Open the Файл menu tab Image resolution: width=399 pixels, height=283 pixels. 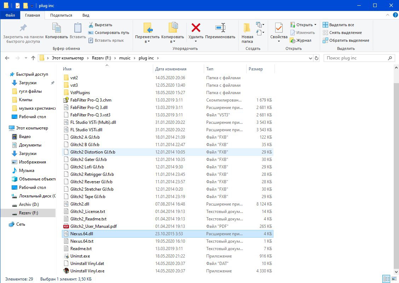10,15
